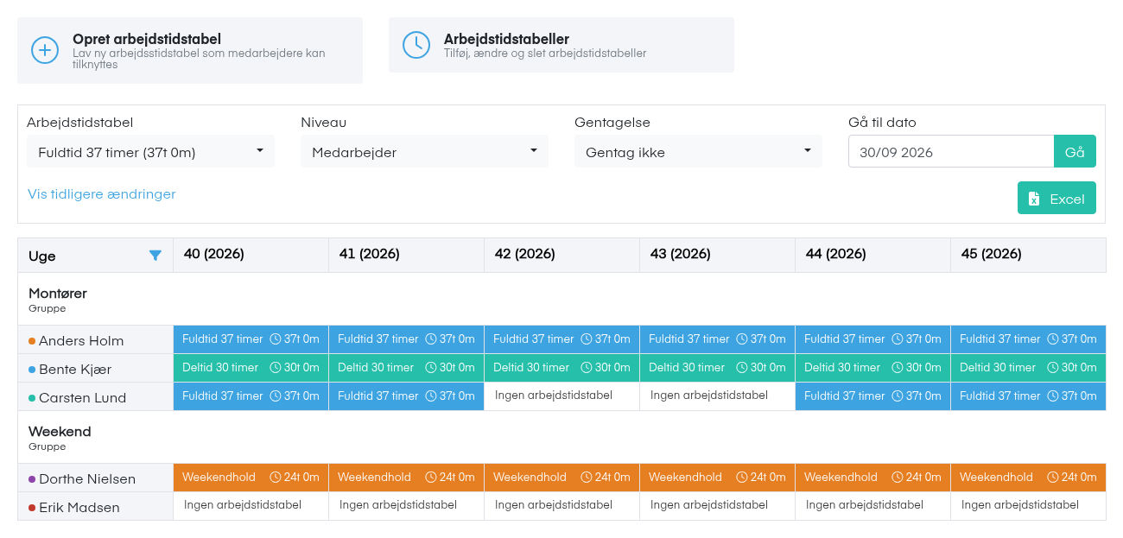Click Carsten Lund's week 43 empty cell
Viewport: 1123px width, 538px height.
tap(718, 396)
